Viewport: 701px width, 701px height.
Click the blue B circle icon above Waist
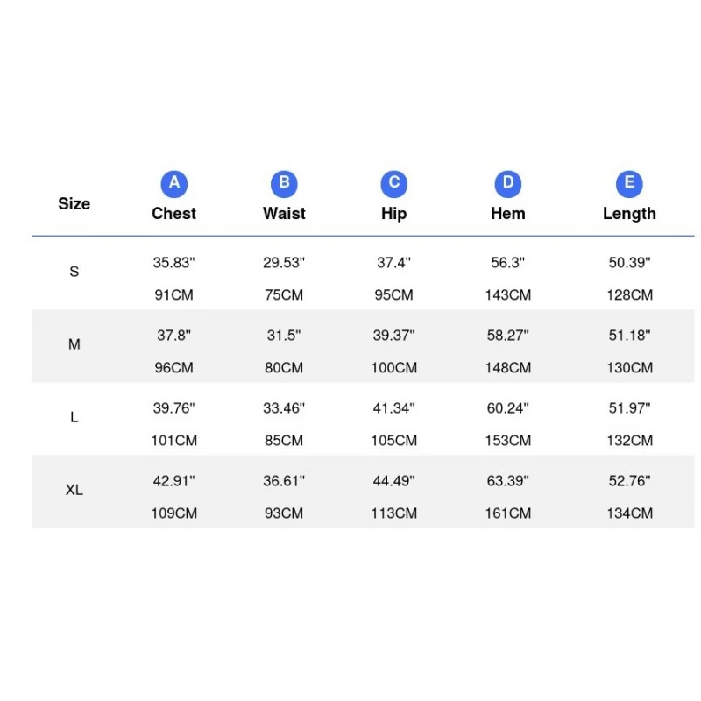(284, 184)
